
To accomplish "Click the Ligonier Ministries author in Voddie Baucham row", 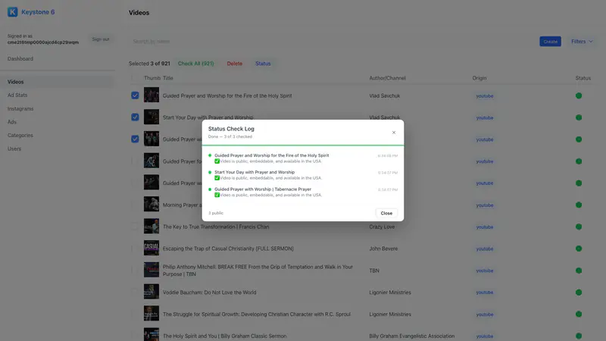I will [x=390, y=293].
